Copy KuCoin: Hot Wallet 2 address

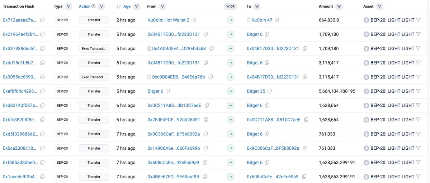(x=194, y=20)
